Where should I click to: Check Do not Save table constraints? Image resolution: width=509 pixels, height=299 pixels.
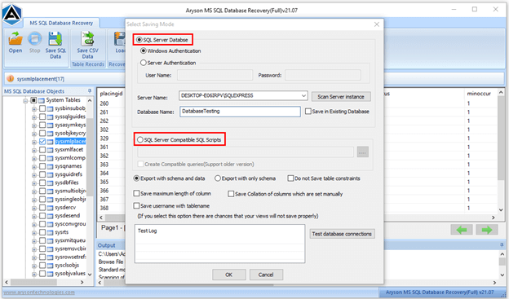(290, 178)
